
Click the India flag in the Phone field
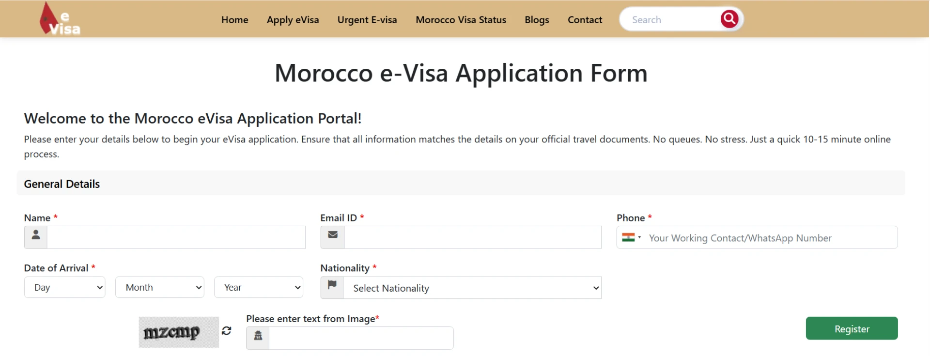[x=628, y=237]
